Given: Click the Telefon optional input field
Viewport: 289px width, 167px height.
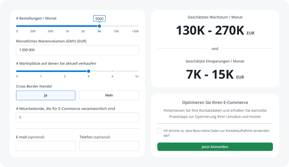Looking at the screenshot, I should click(109, 146).
